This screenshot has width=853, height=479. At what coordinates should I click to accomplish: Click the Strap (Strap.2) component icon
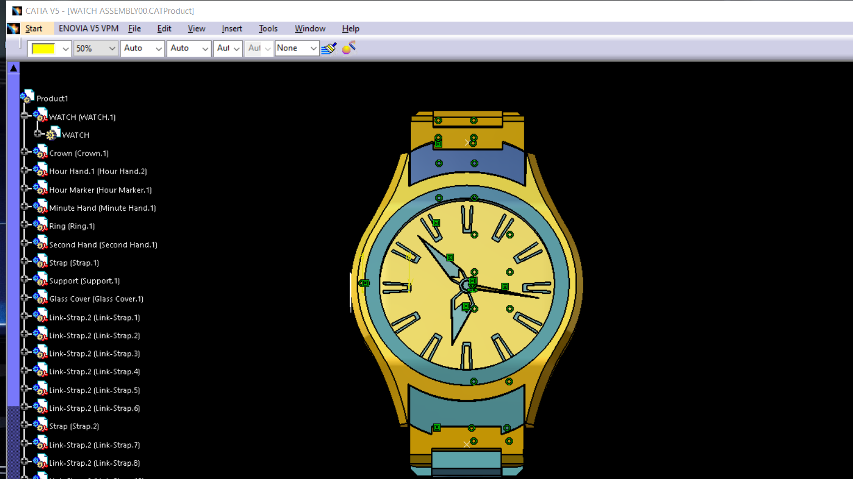pyautogui.click(x=40, y=425)
